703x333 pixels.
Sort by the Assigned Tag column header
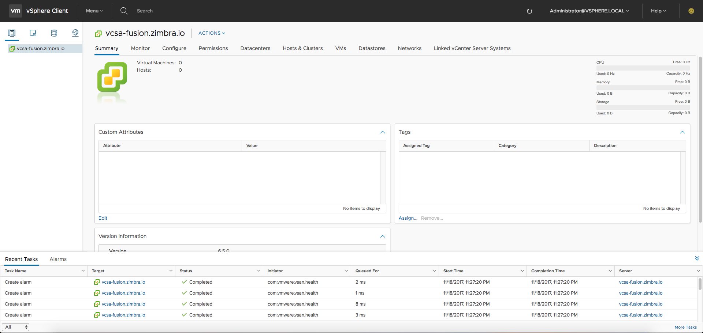pos(446,145)
